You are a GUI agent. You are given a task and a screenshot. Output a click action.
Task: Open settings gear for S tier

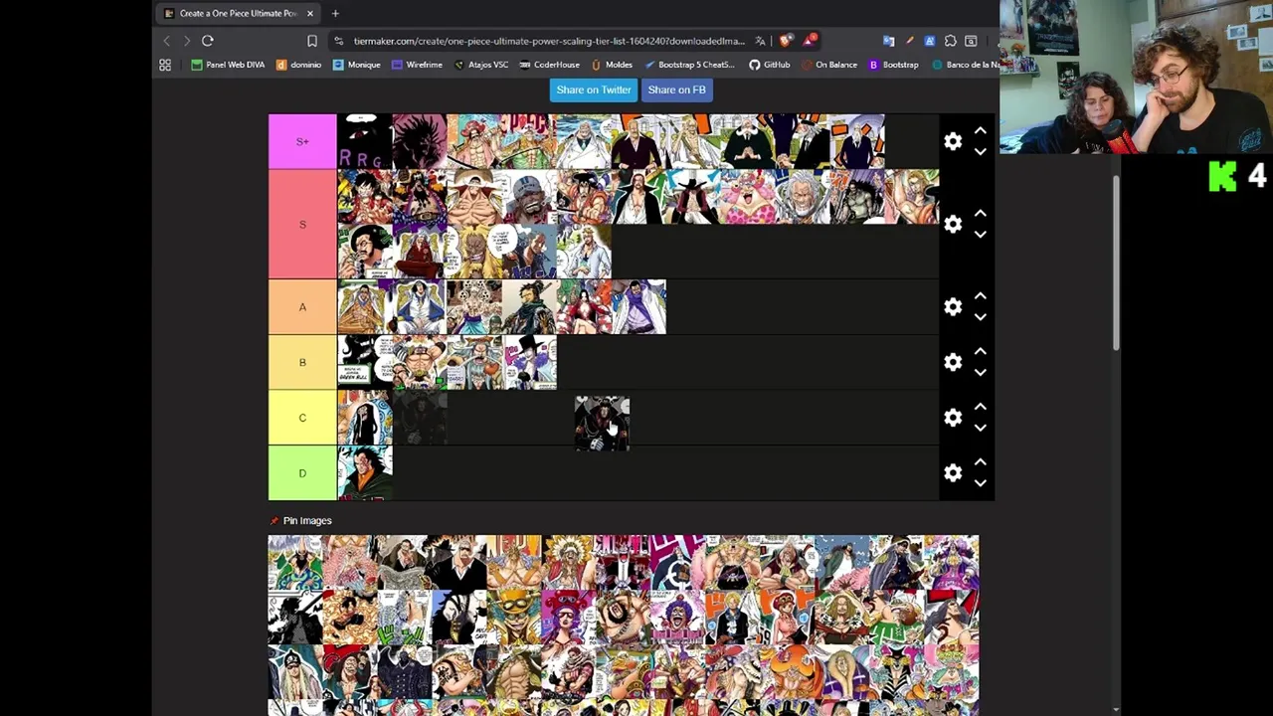953,224
